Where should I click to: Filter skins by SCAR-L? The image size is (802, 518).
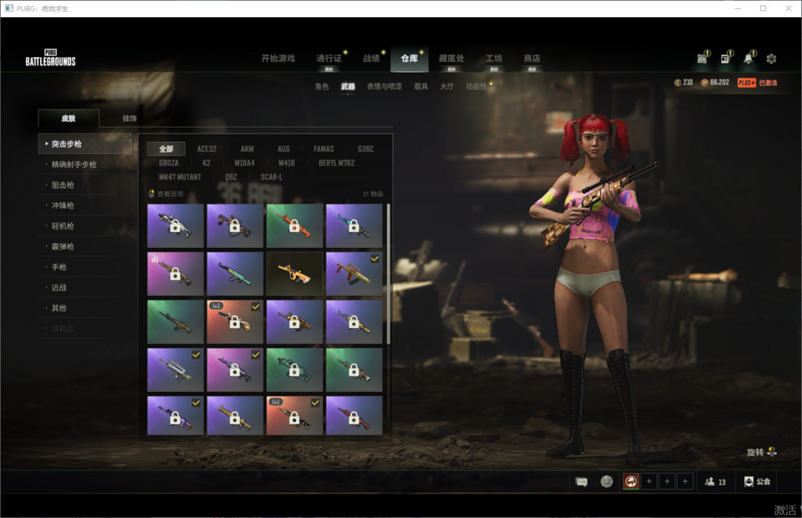(x=272, y=177)
